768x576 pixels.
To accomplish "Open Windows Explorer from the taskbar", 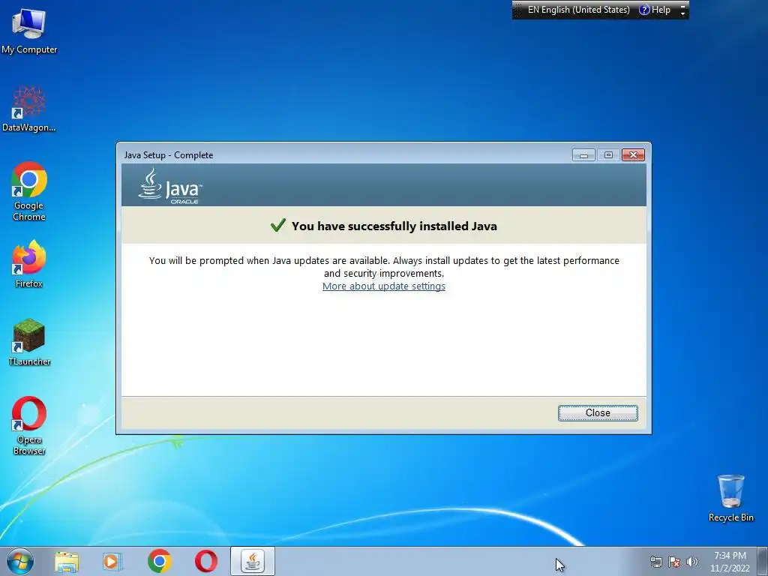I will point(67,562).
